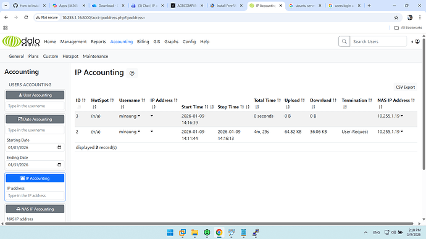
Task: Sort by Upload column arrows
Action: (303, 100)
